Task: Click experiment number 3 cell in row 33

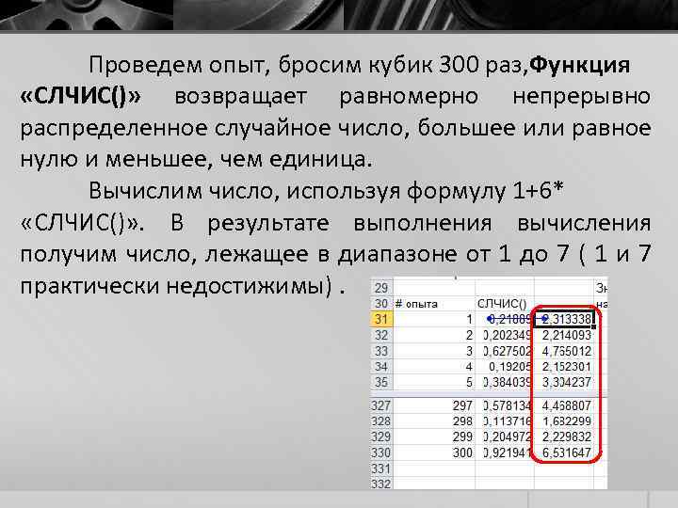Action: click(x=434, y=351)
